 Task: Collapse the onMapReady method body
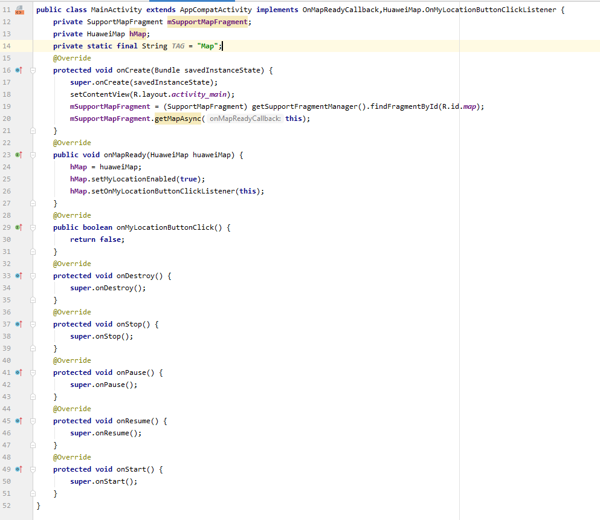point(33,155)
